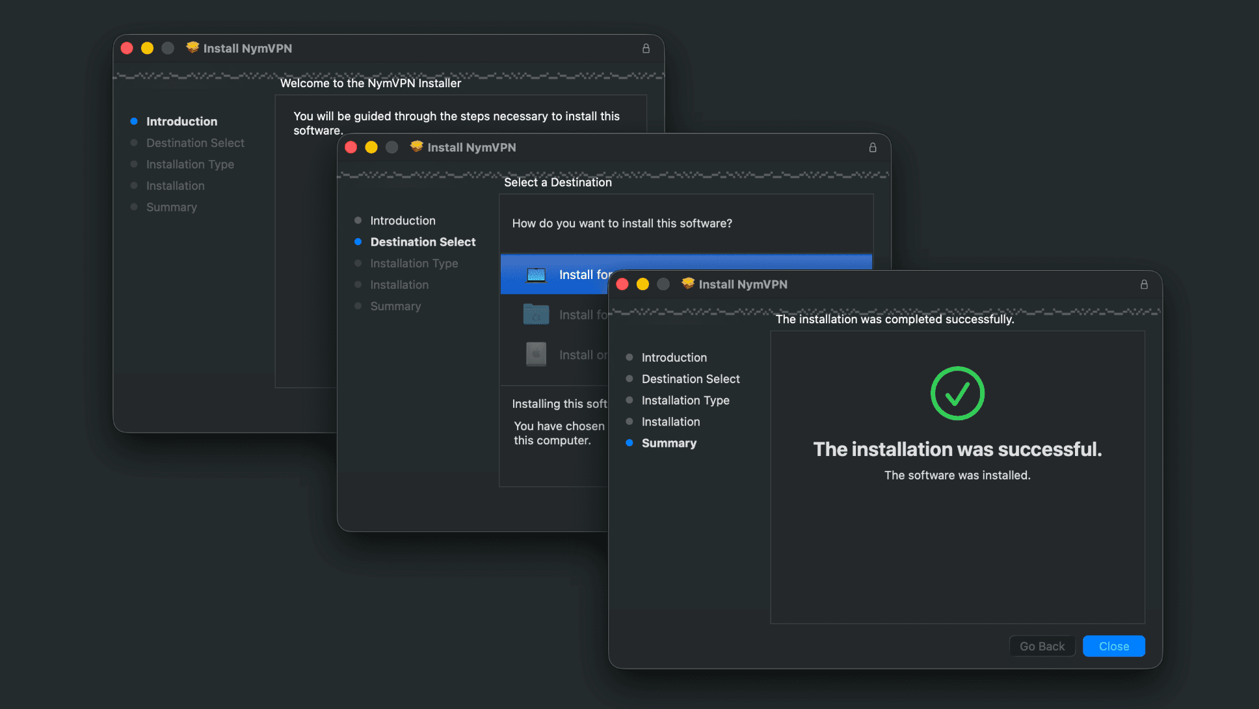Close the middle installer window with the red button

point(351,147)
